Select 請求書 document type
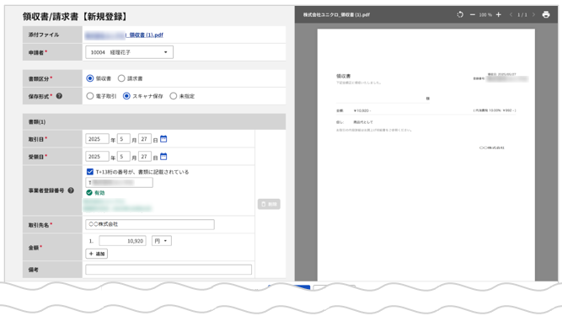 (121, 78)
